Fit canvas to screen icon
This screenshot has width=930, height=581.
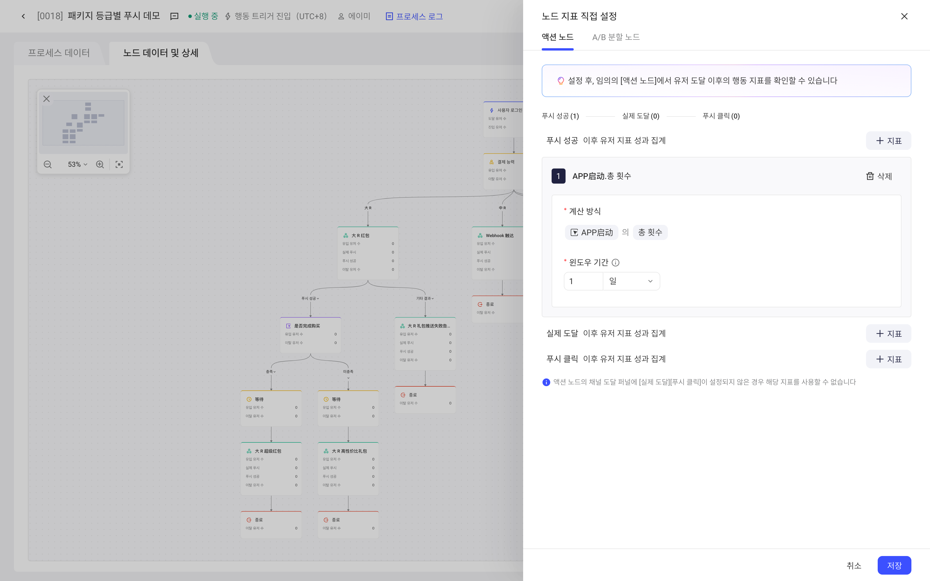click(x=119, y=164)
